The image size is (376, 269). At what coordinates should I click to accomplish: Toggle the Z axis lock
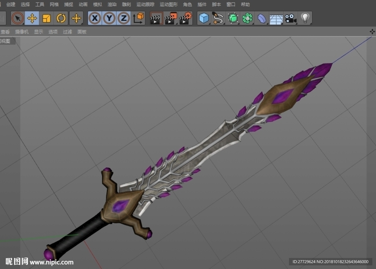[x=124, y=18]
